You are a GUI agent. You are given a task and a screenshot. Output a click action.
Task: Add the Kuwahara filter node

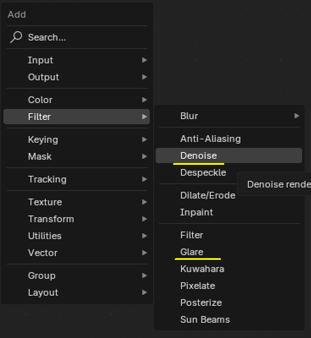click(202, 269)
